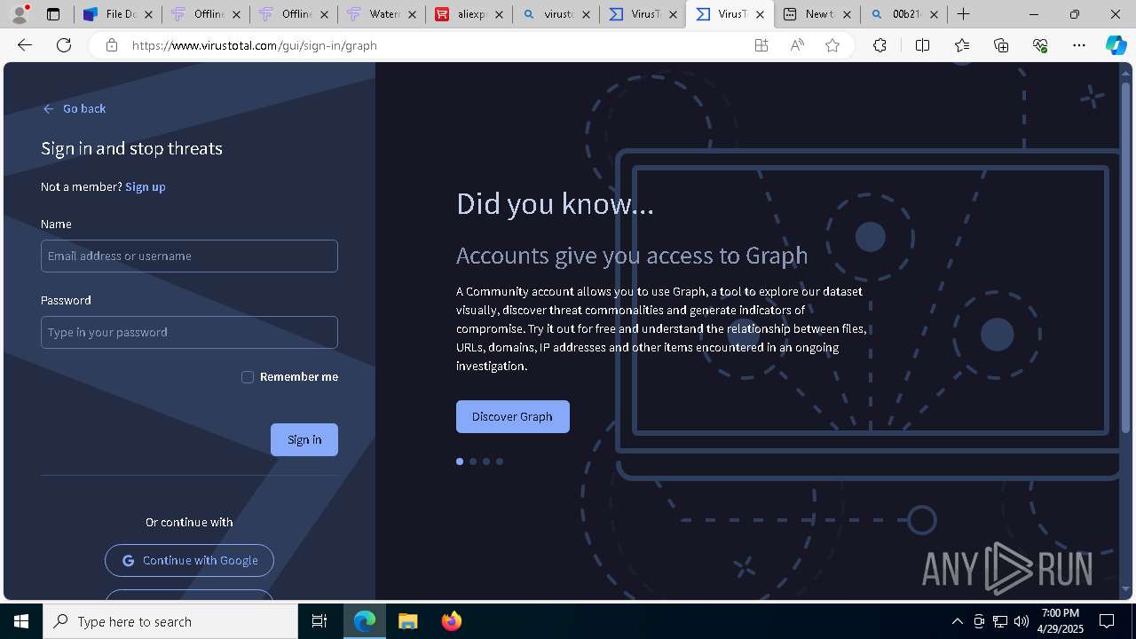Open Microsoft Edge from the taskbar

click(365, 621)
